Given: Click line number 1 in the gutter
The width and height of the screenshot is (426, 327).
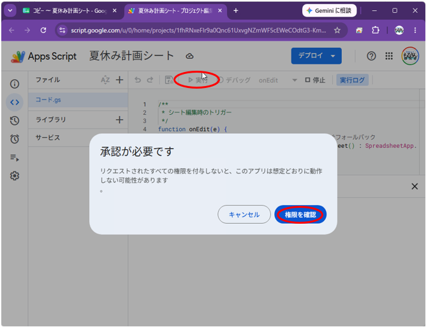Looking at the screenshot, I should 145,105.
